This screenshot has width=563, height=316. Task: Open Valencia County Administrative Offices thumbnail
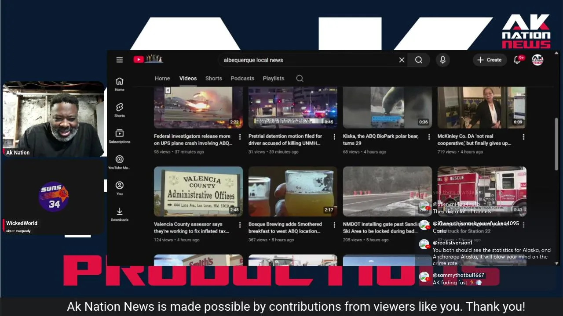coord(198,191)
